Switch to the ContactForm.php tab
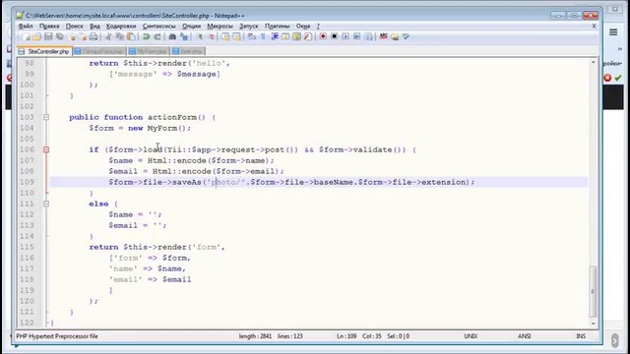The height and width of the screenshot is (354, 630). click(x=99, y=51)
